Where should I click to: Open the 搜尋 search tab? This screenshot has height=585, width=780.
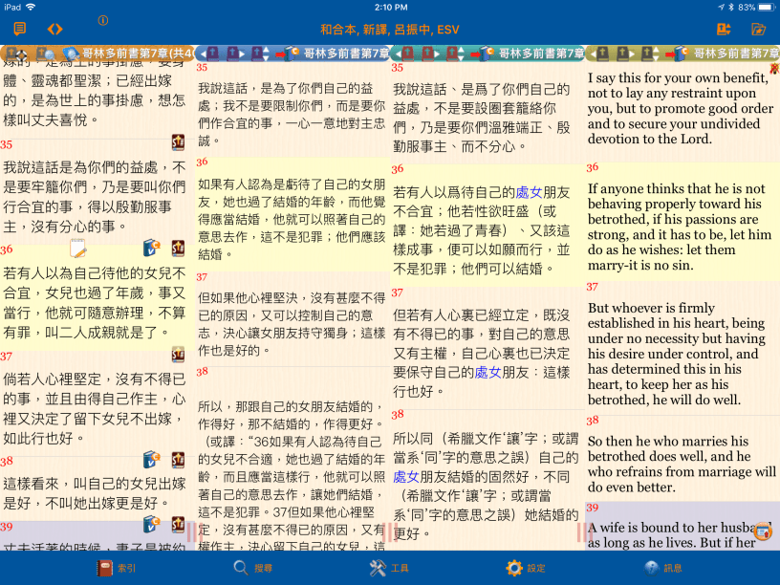(x=252, y=568)
